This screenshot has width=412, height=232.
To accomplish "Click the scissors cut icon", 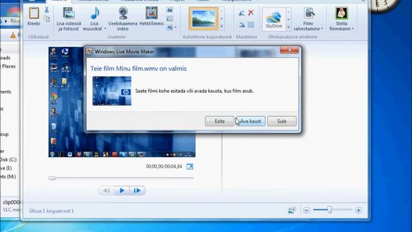I will point(47,10).
